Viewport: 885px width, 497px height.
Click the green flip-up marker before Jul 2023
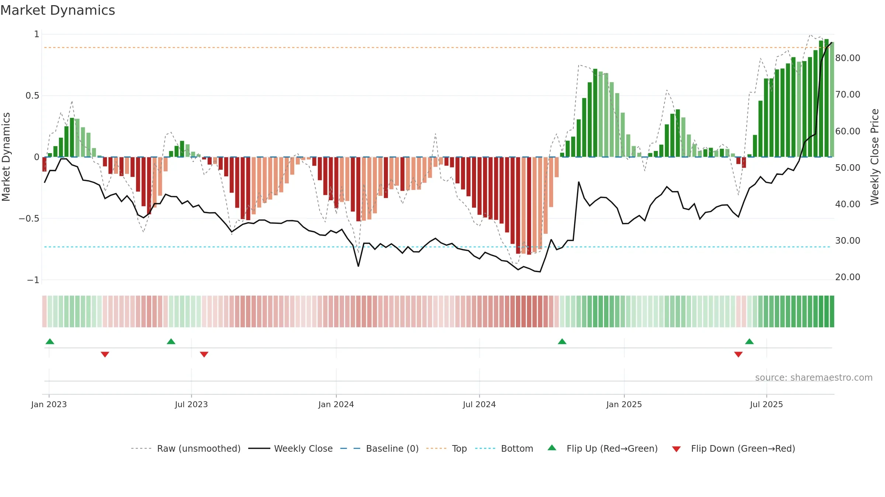[x=171, y=341]
